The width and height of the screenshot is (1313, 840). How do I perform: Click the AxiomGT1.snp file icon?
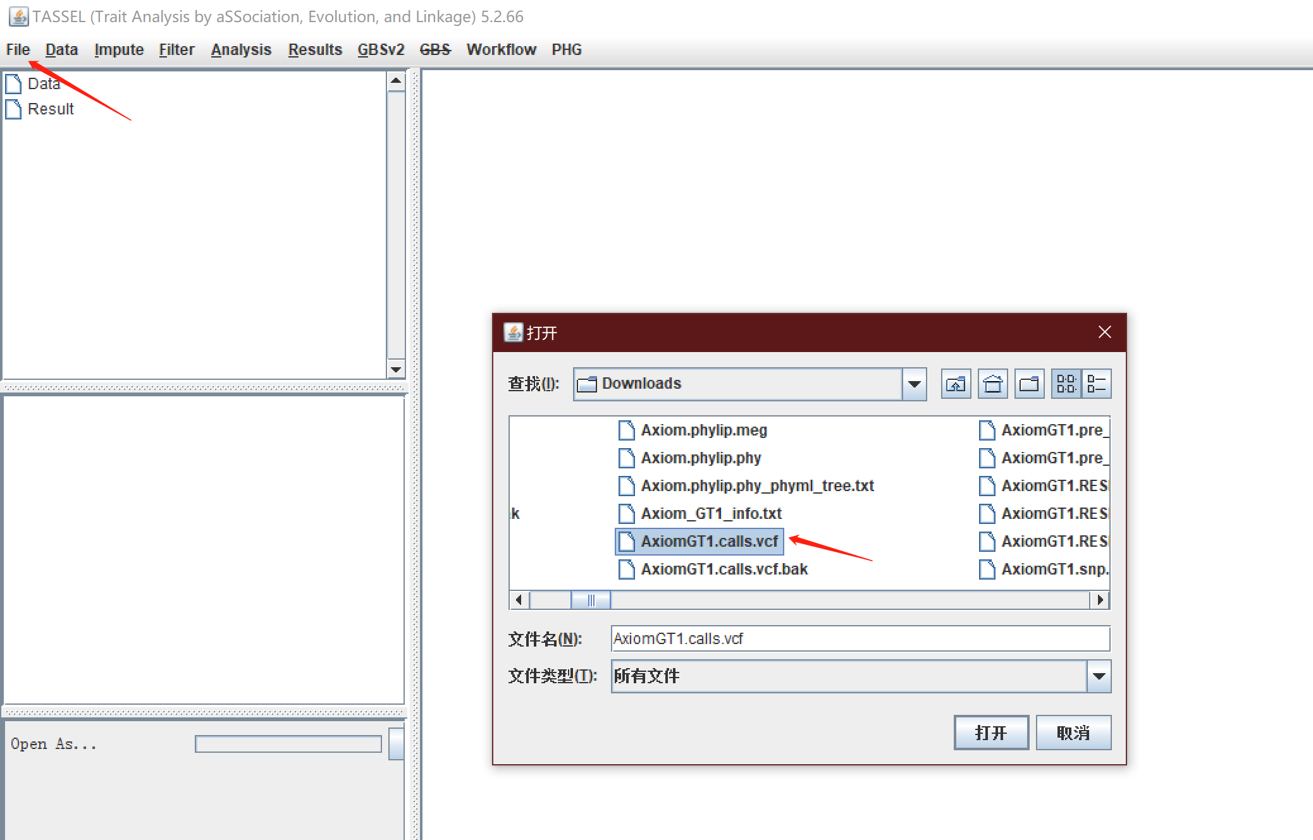click(x=987, y=569)
